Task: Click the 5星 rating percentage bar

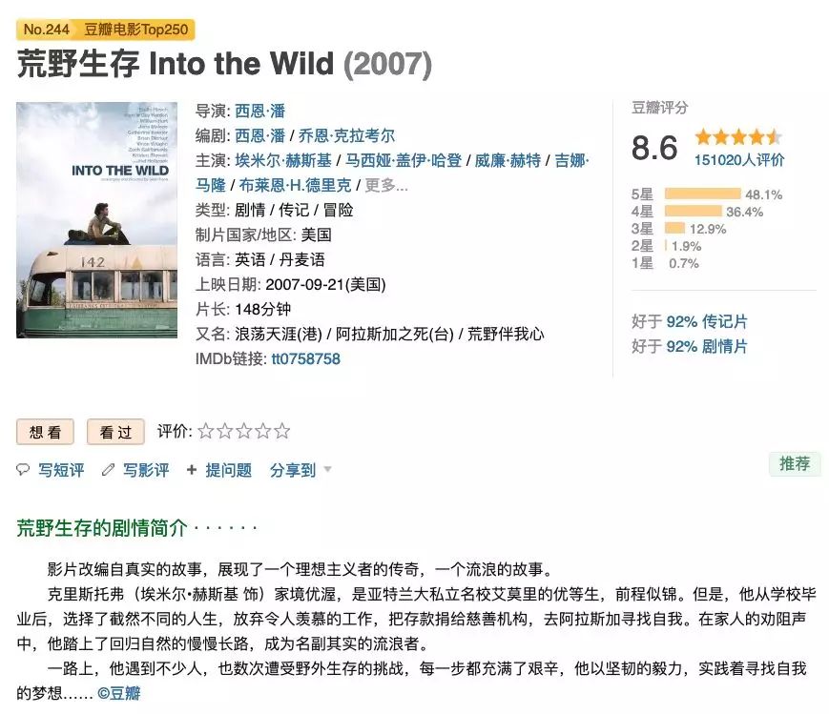Action: (x=702, y=194)
